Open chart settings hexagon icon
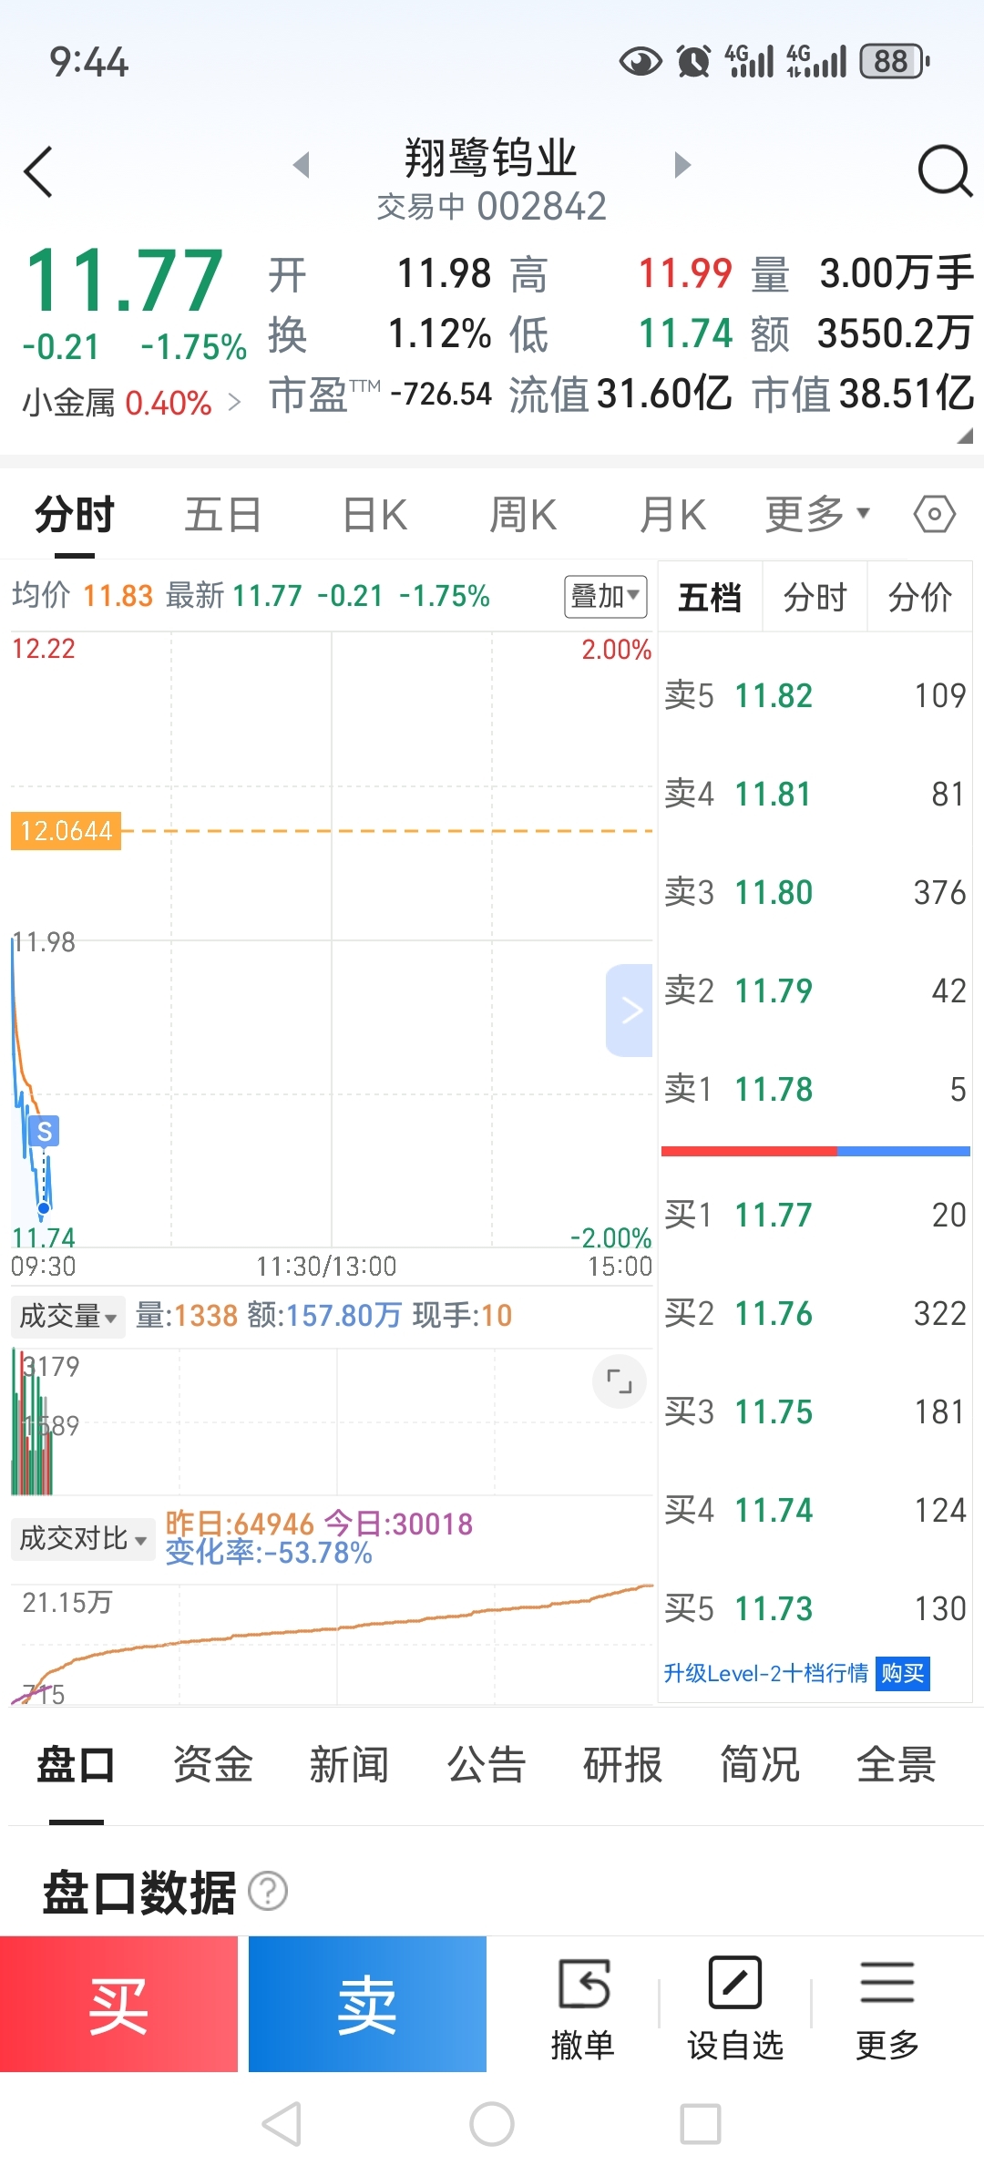984x2176 pixels. [x=934, y=515]
